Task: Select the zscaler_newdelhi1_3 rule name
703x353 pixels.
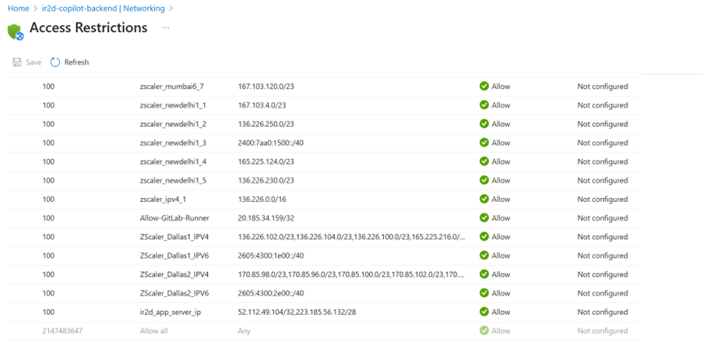Action: (173, 143)
